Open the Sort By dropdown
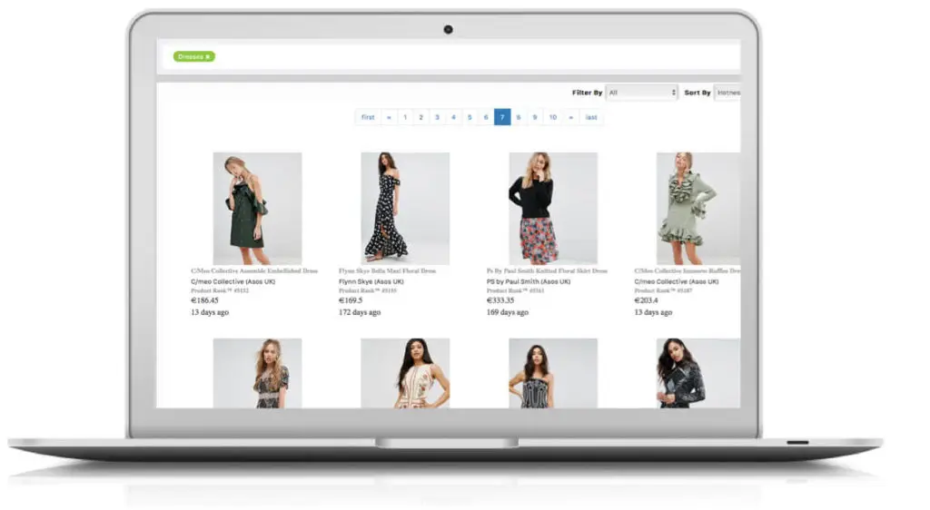930x510 pixels. click(x=727, y=93)
